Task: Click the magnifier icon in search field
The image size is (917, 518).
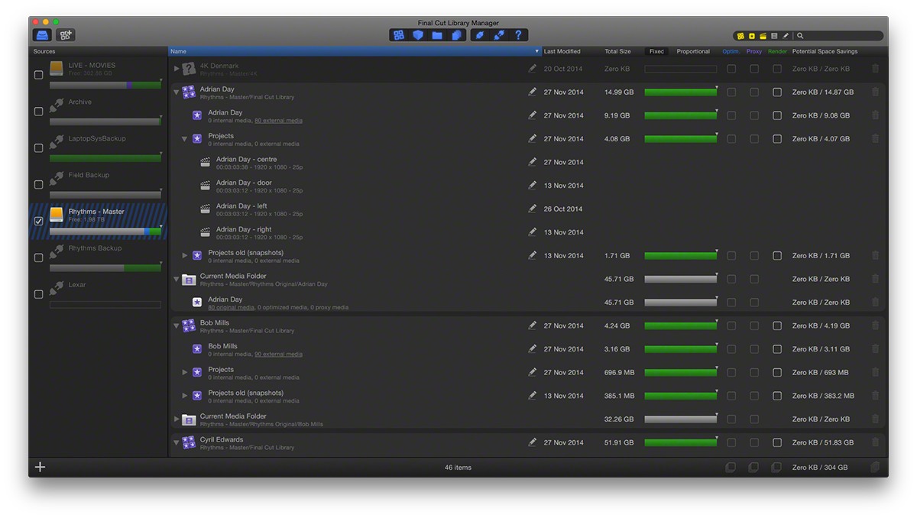Action: click(x=800, y=36)
